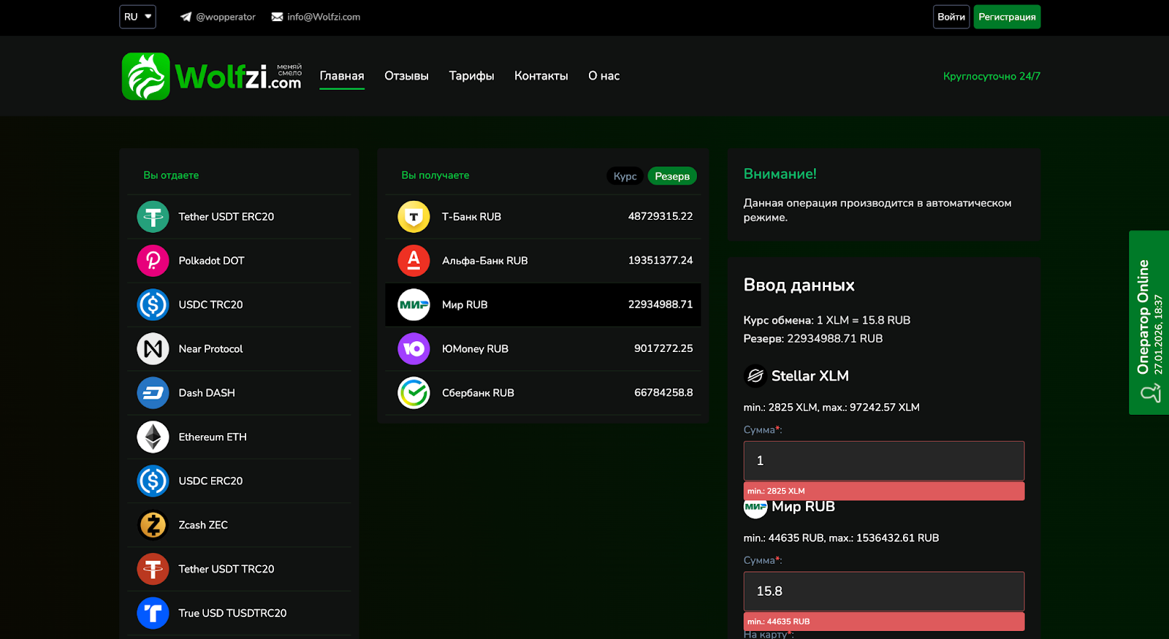Switch the list to Курс view
The height and width of the screenshot is (639, 1169).
coord(625,176)
